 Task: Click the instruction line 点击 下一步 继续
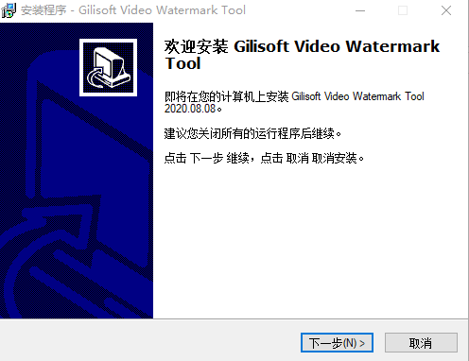point(207,158)
